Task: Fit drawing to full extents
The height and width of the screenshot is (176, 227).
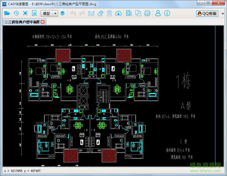Action: (25, 13)
